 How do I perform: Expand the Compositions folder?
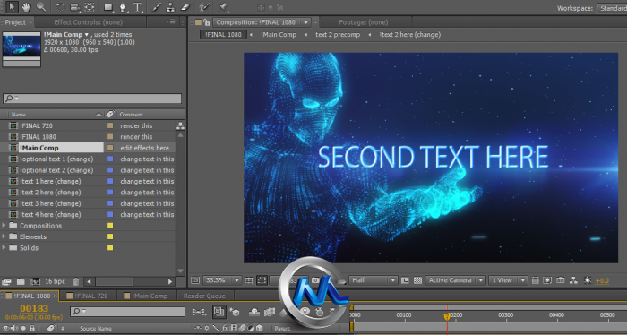(4, 226)
